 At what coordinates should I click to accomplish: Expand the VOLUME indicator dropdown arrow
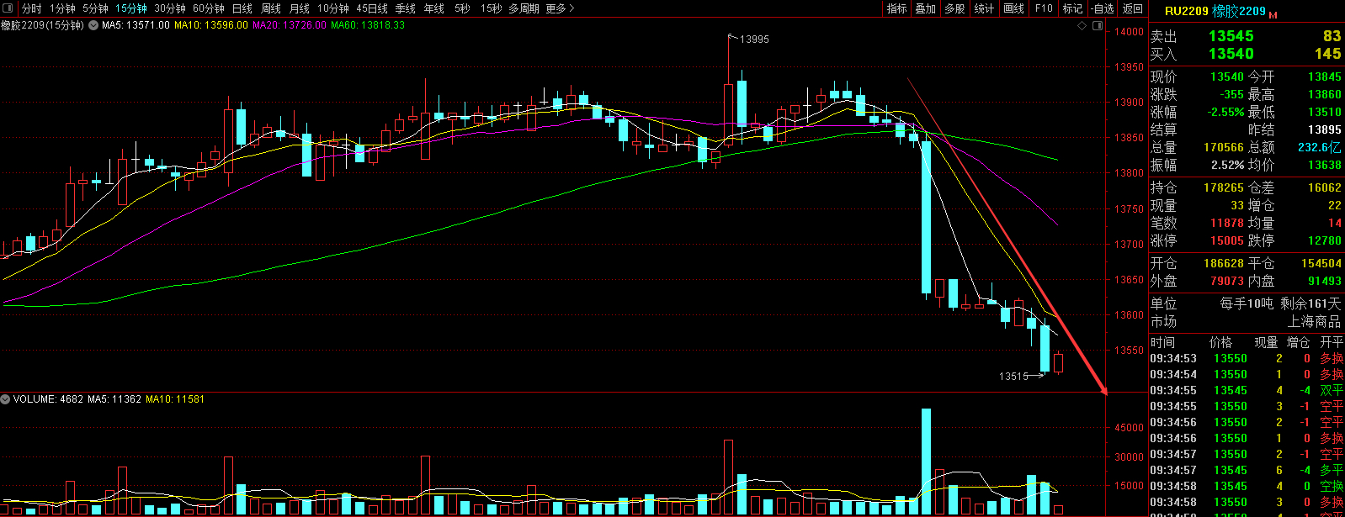click(x=6, y=399)
